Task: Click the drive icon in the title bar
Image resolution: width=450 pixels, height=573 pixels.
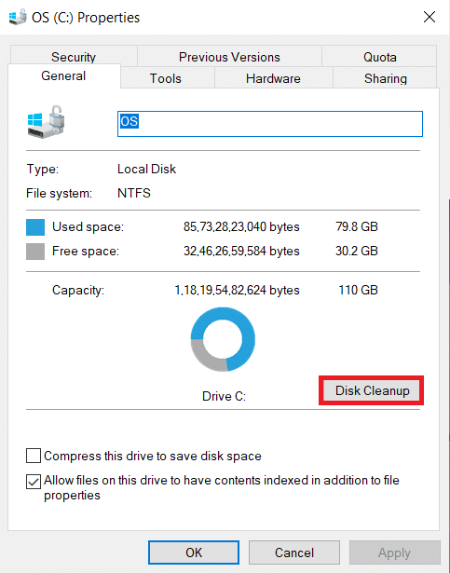Action: [18, 17]
